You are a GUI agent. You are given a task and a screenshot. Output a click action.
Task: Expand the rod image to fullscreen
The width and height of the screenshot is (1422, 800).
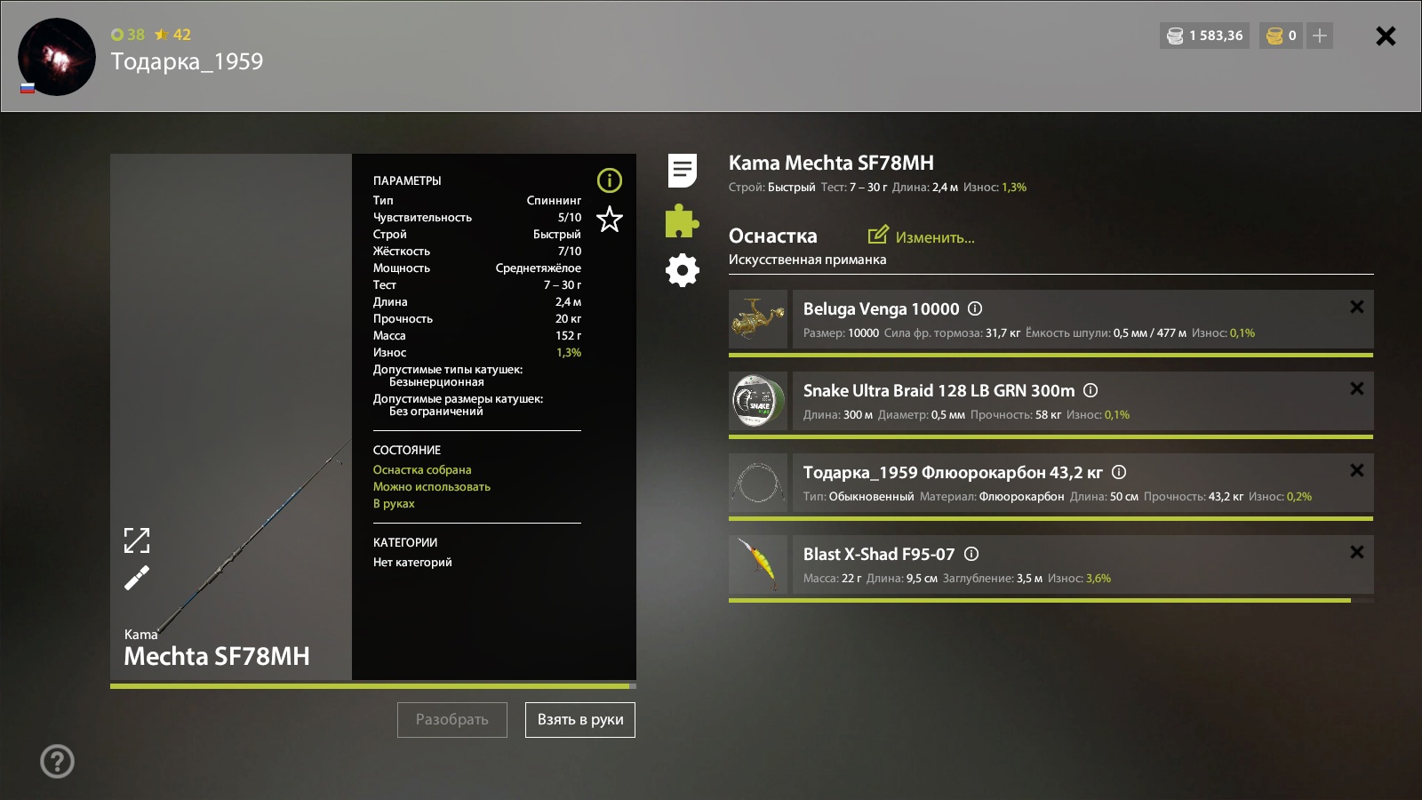137,540
